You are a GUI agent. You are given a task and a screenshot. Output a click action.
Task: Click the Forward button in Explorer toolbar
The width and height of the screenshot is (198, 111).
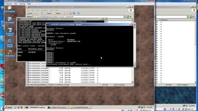pyautogui.click(x=37, y=14)
